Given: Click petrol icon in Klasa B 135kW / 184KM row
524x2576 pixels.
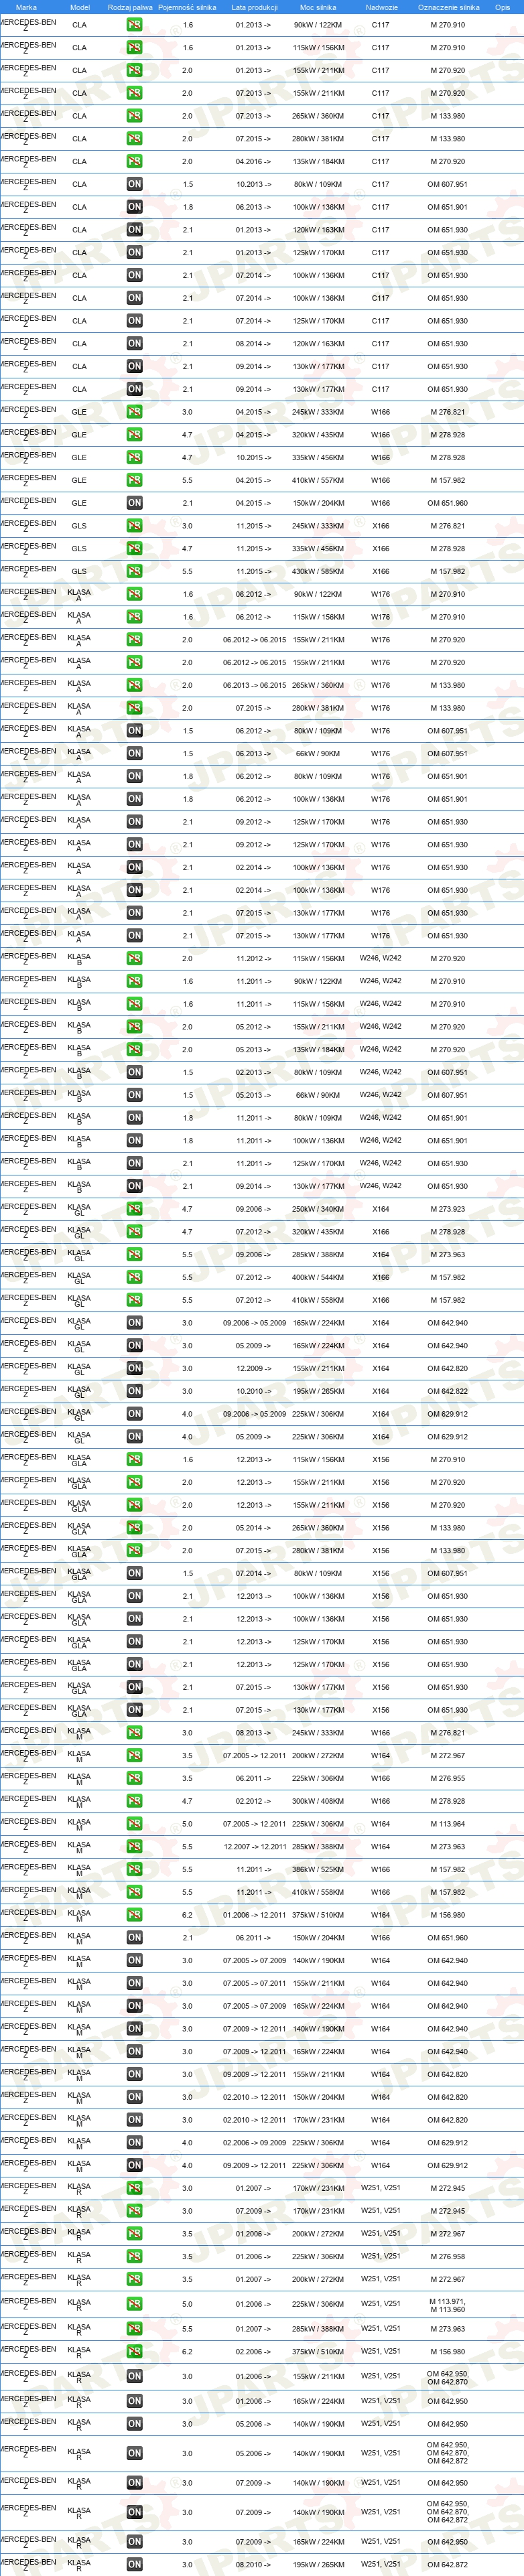Looking at the screenshot, I should pos(134,1049).
